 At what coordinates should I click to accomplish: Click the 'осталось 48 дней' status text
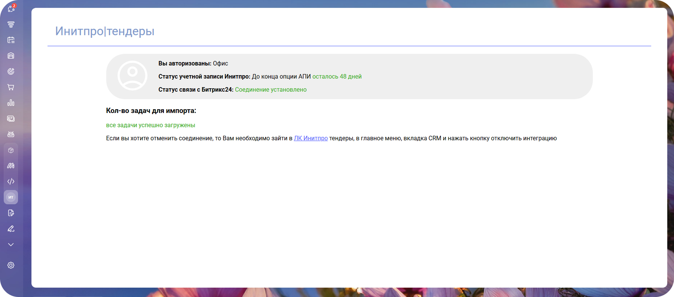337,77
